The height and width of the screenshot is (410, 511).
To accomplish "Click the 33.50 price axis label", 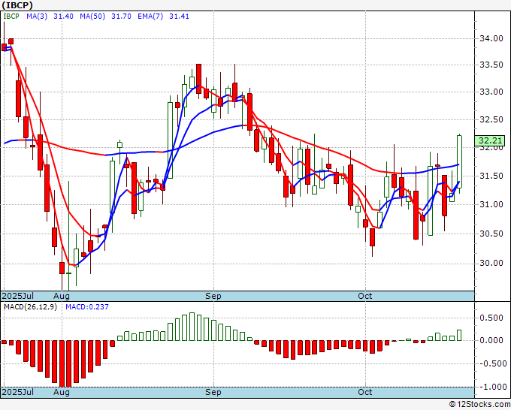I will point(491,65).
